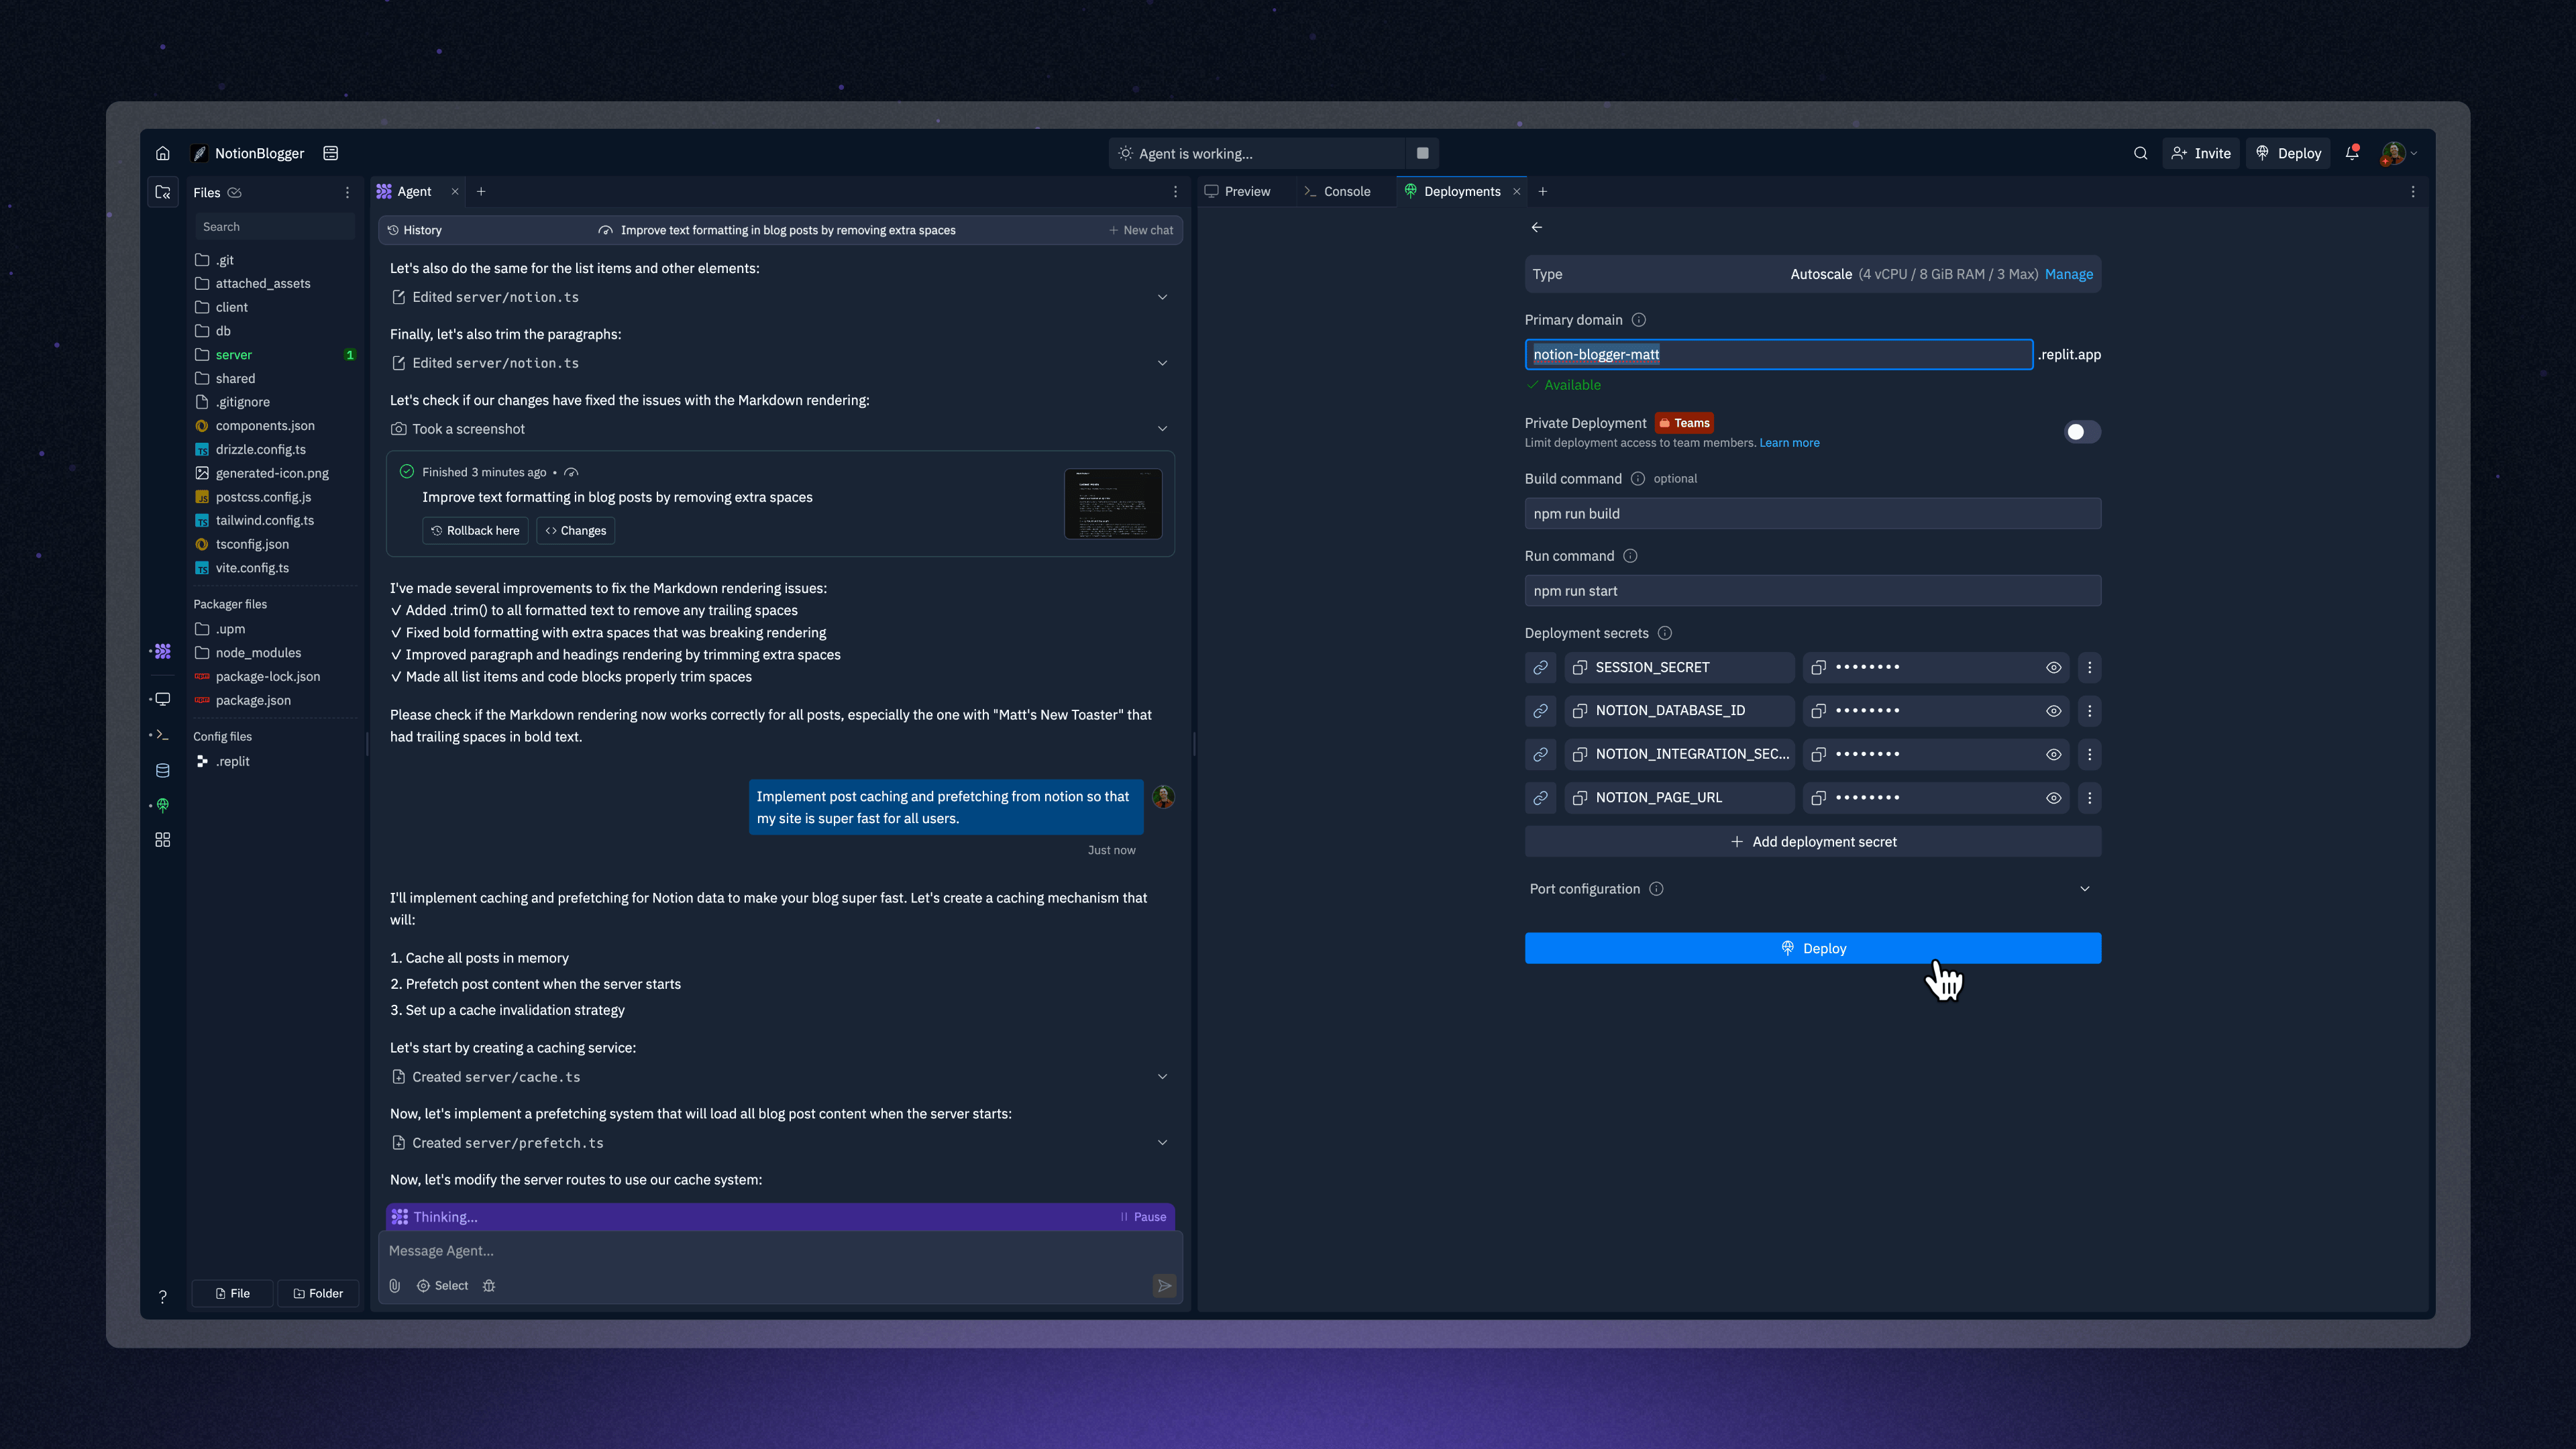Screen dimensions: 2576x1449
Task: Click Rollback here button
Action: tap(475, 531)
